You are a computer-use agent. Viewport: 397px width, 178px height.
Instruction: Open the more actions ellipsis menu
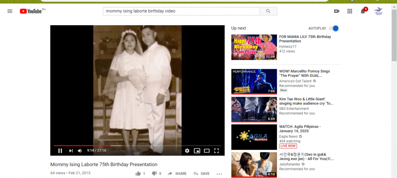point(219,174)
